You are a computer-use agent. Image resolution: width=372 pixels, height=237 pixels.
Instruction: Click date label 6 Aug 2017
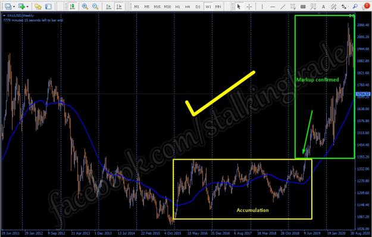coord(243,233)
